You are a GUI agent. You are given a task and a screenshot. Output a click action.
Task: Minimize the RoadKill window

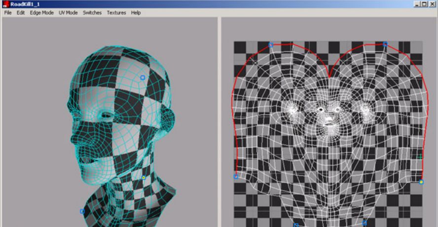coord(418,4)
